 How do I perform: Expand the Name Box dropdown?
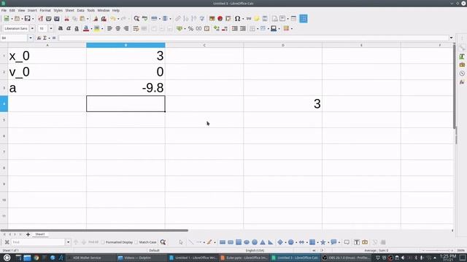tap(31, 38)
